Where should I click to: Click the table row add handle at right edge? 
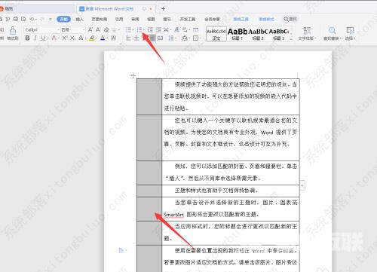[302, 185]
